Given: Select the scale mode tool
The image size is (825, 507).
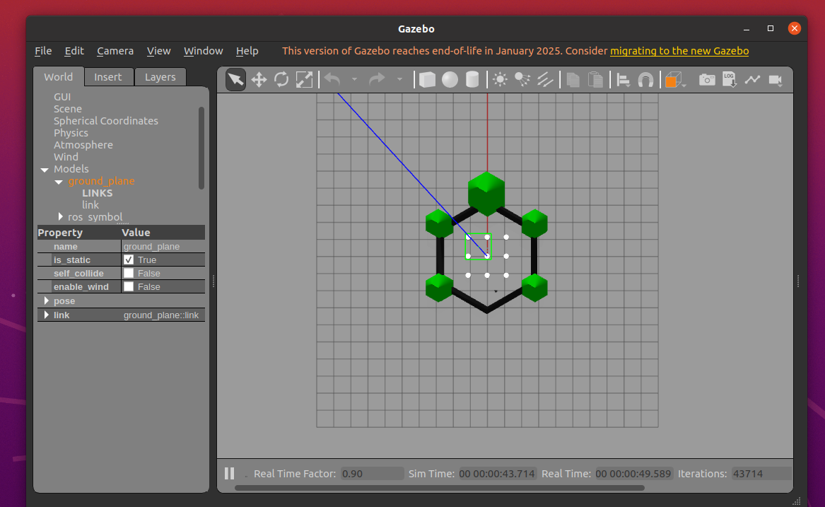Looking at the screenshot, I should coord(304,79).
